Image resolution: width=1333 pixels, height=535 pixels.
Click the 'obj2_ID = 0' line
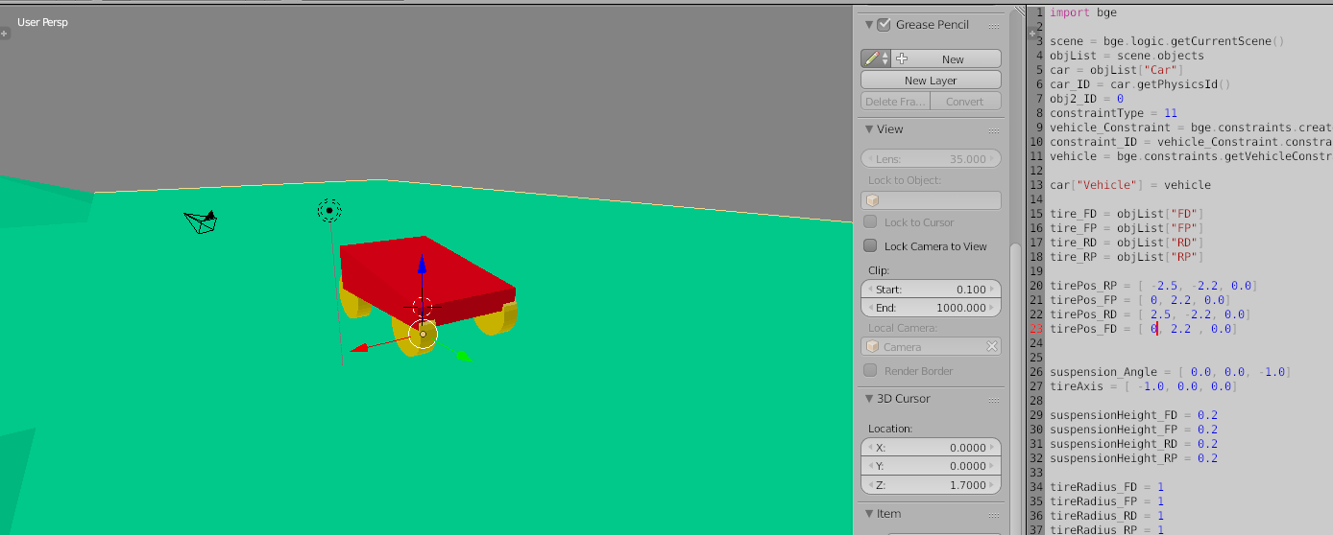pos(1086,99)
